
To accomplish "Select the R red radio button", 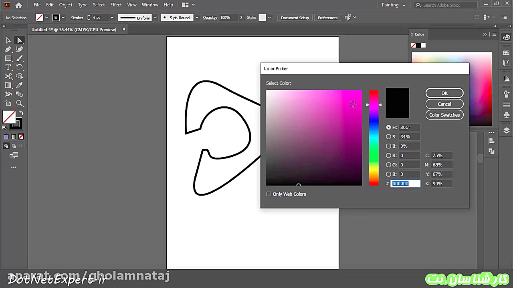I will (388, 155).
